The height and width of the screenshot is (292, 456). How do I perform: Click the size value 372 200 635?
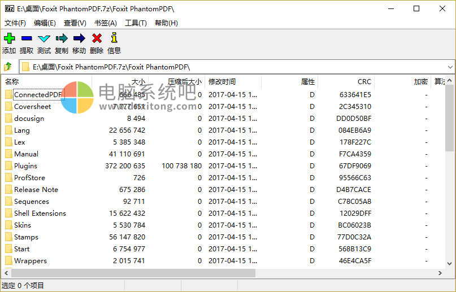(125, 166)
